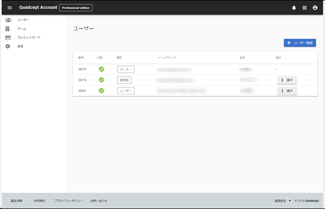
Task: Click the Quadcept Account title
Action: coord(38,8)
